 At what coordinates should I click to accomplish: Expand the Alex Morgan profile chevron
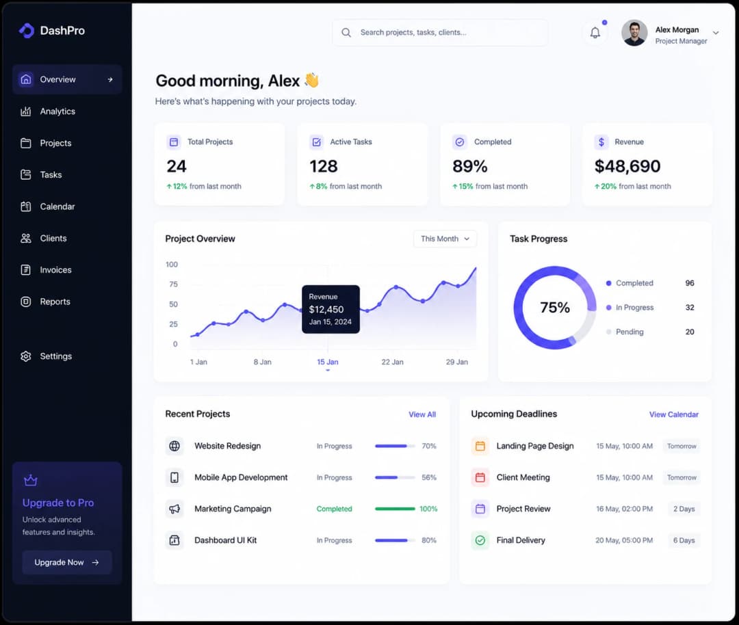point(716,33)
